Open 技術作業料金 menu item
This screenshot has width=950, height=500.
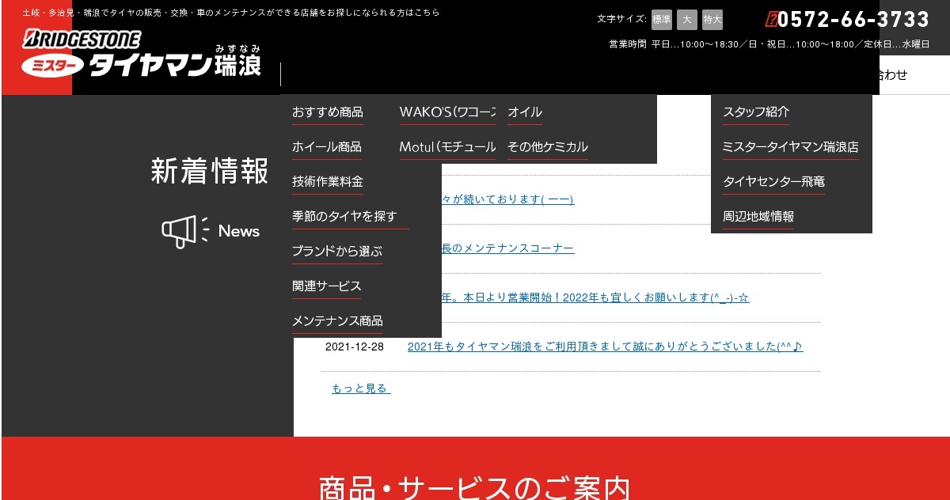[328, 182]
